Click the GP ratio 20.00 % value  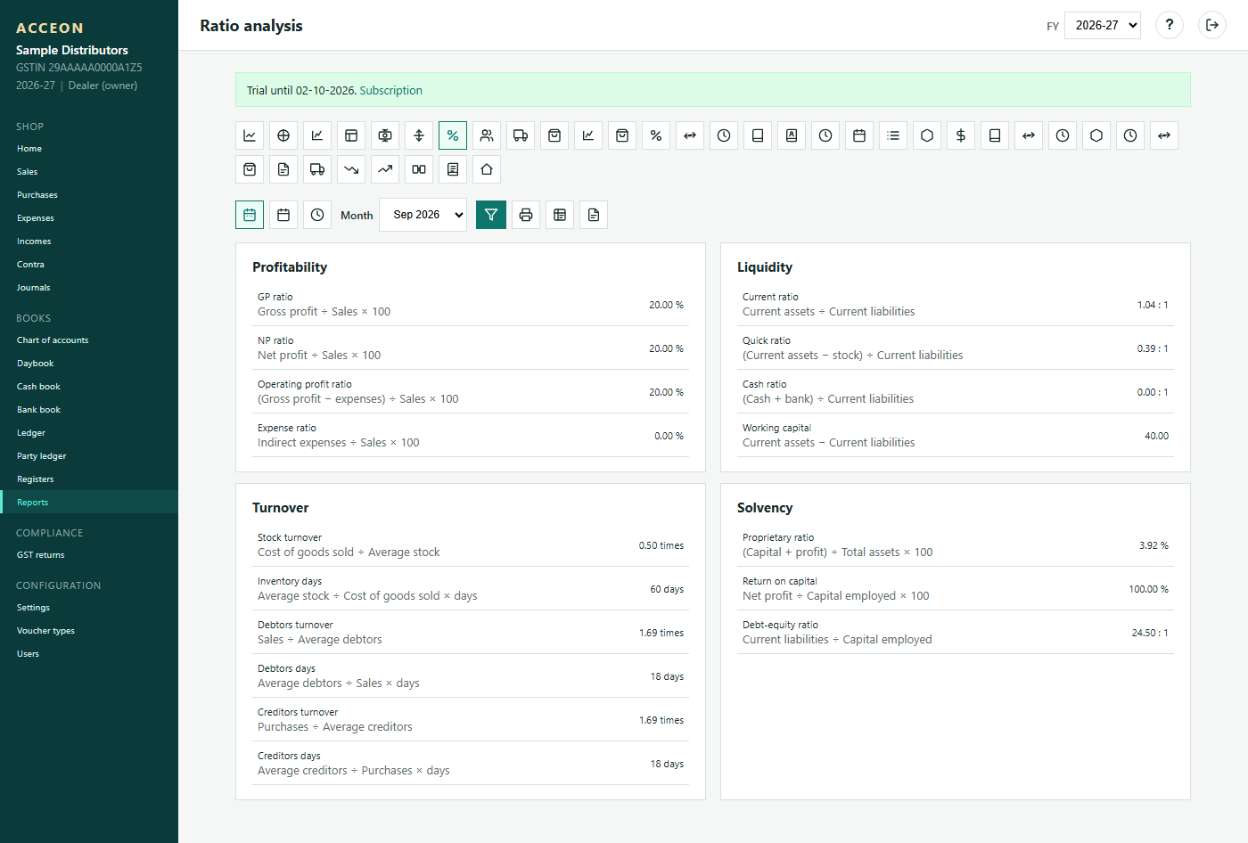[x=666, y=305]
